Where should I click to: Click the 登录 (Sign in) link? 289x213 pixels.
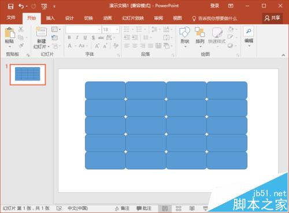coord(214,6)
